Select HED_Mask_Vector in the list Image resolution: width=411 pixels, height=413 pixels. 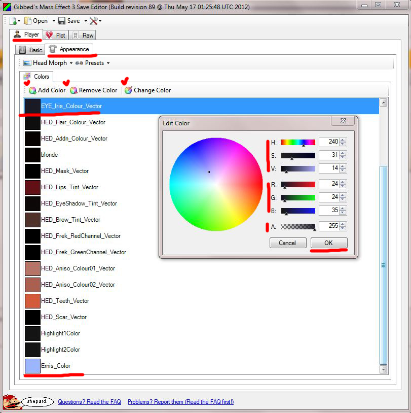(65, 171)
